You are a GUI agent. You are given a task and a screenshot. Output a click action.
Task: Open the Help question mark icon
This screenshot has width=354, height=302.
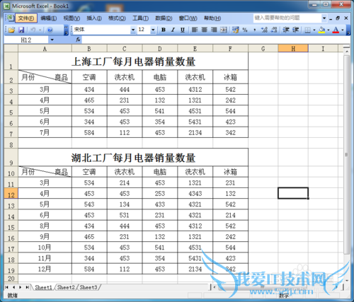pyautogui.click(x=50, y=30)
